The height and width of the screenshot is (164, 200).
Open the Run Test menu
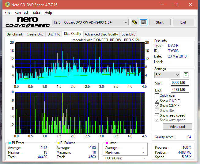coord(21,13)
